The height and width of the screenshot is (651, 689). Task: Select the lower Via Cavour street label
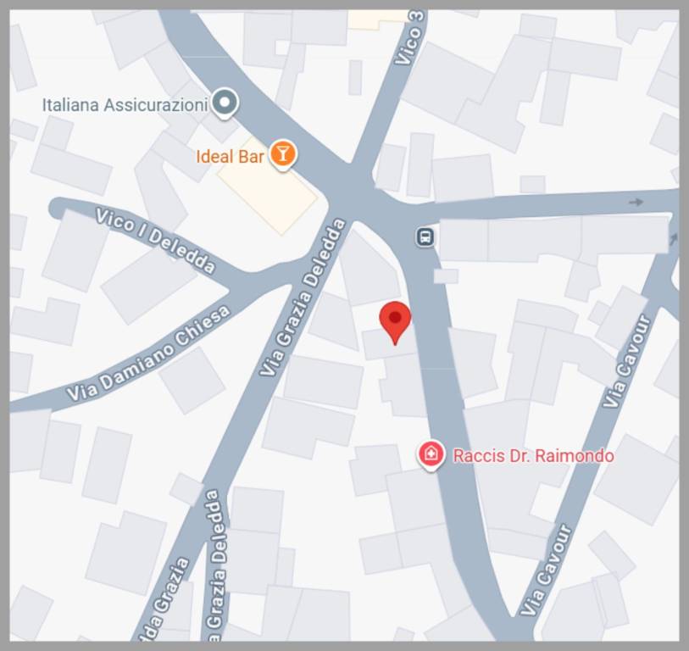(546, 570)
